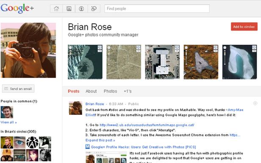Click the Send an email button
The width and height of the screenshot is (261, 163).
(18, 88)
